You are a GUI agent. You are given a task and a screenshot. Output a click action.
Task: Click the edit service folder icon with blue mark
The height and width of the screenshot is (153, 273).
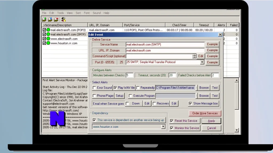coord(50,19)
